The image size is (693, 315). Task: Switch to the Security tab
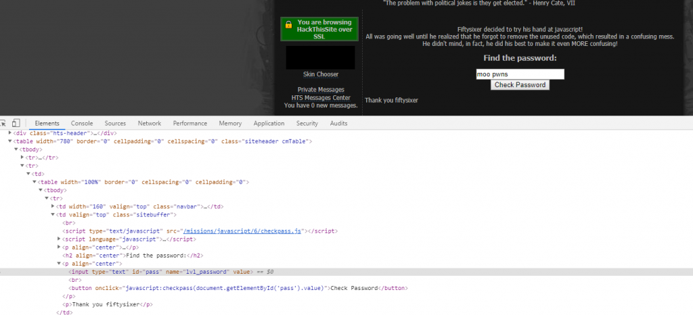[x=307, y=124]
